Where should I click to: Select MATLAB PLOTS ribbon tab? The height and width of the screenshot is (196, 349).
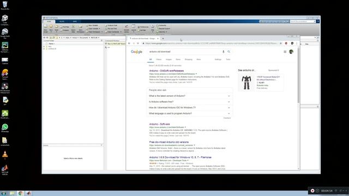pyautogui.click(x=62, y=21)
